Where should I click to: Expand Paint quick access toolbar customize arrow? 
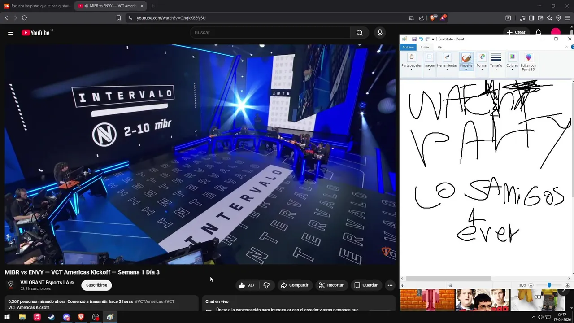[x=433, y=39]
